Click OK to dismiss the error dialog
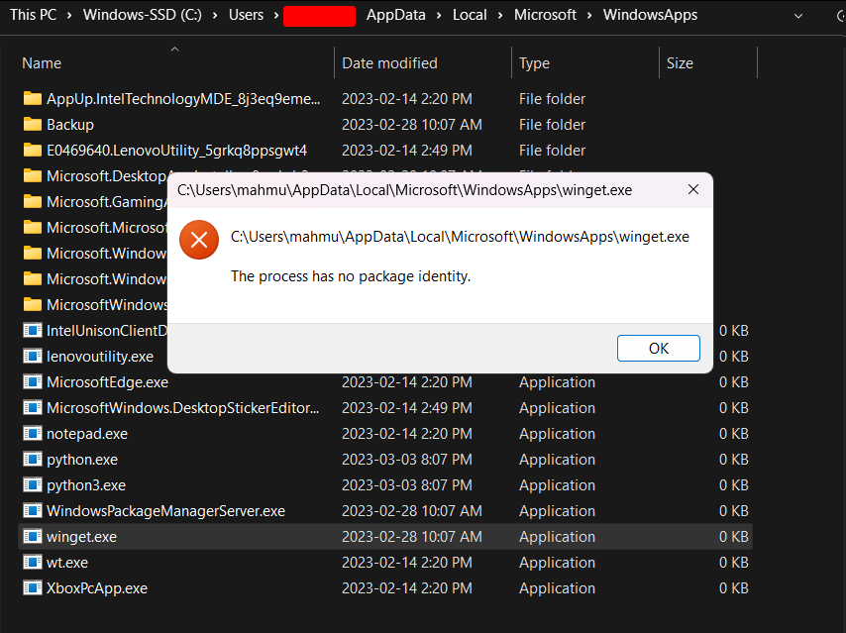Screen dimensions: 846x633 (658, 348)
